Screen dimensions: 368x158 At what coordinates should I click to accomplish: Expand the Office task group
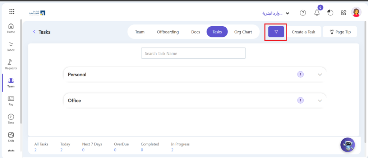pos(320,100)
